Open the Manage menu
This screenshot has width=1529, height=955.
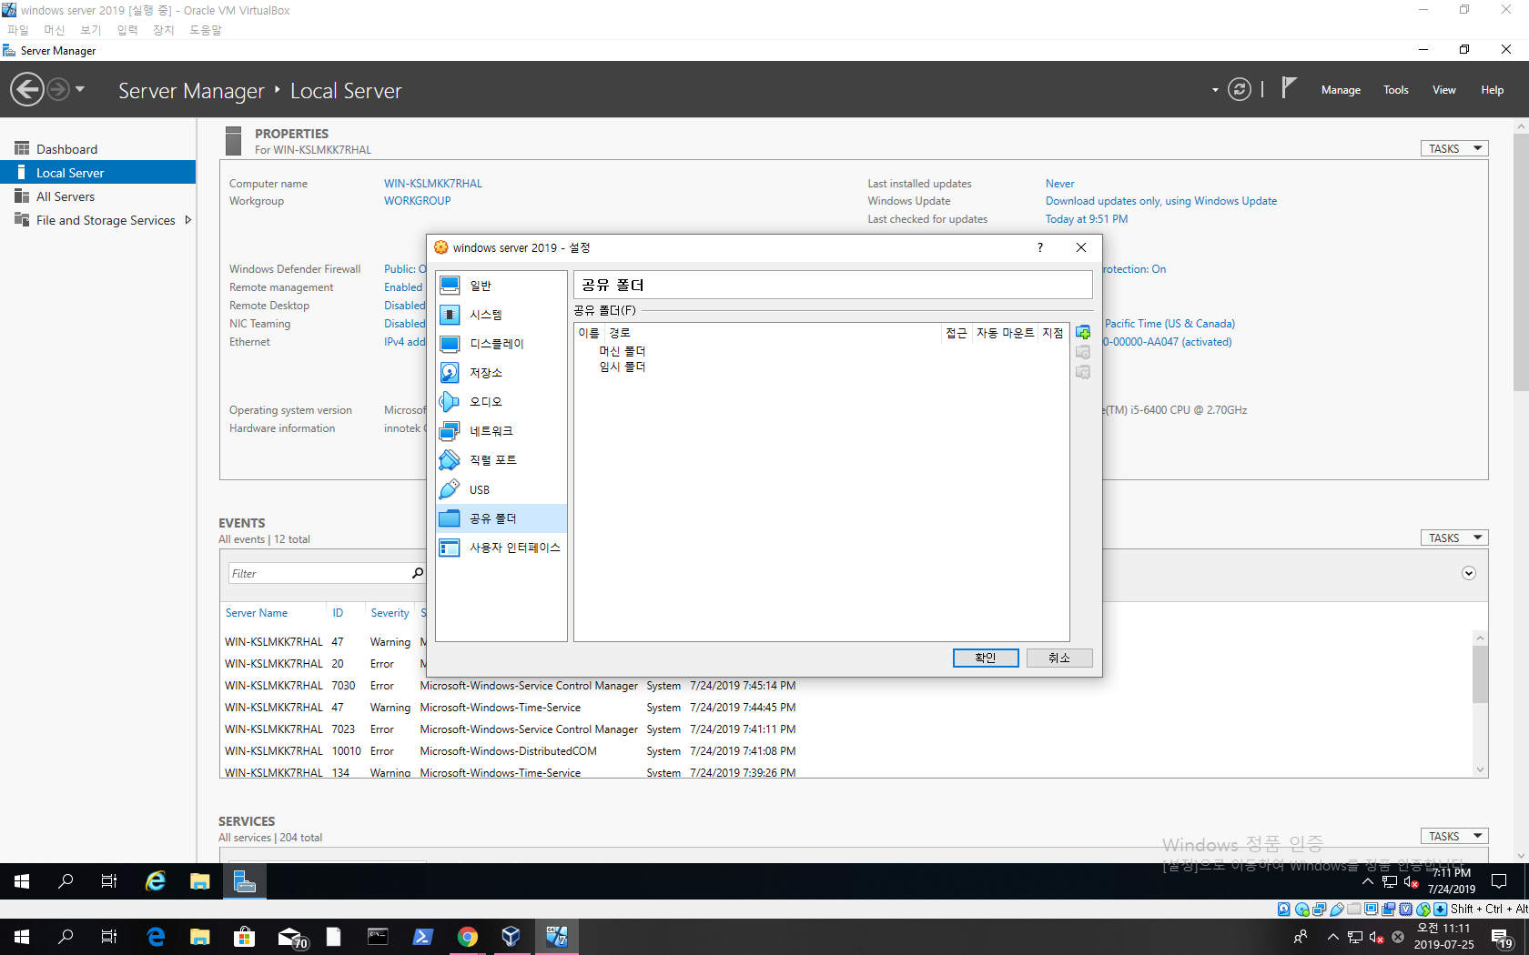click(1341, 90)
